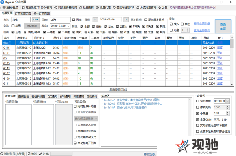Open the 微信通知 tab
Image resolution: width=236 pixels, height=156 pixels.
click(79, 97)
